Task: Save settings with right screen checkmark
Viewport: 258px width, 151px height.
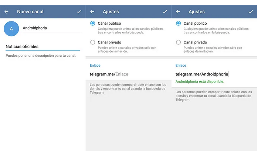Action: tap(251, 12)
